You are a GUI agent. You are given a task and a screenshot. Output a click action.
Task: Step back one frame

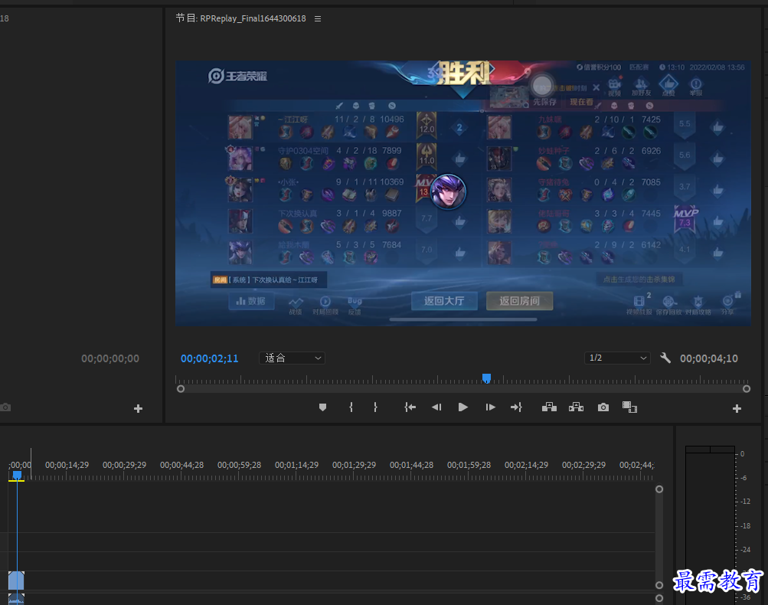[436, 407]
